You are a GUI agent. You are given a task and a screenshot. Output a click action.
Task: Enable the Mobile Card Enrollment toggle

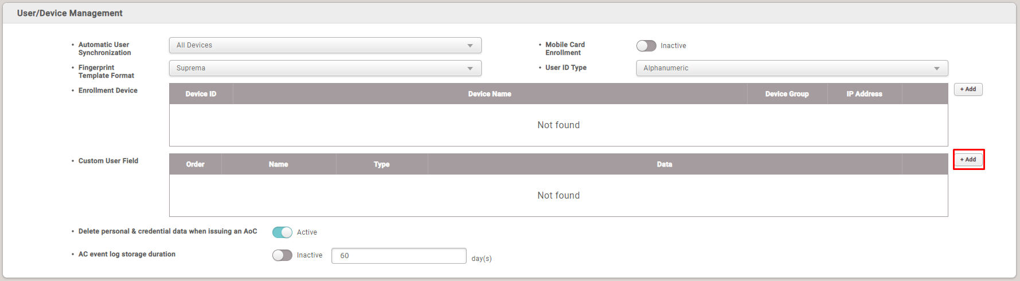[x=646, y=46]
